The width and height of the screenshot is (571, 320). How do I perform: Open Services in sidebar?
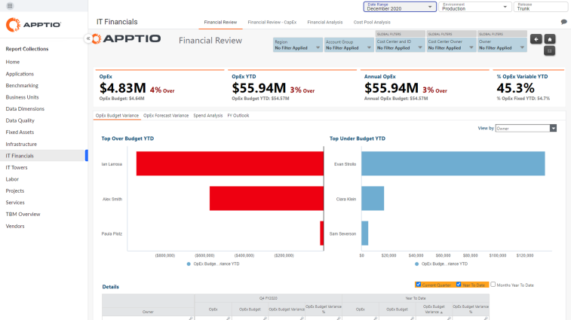[x=15, y=203]
